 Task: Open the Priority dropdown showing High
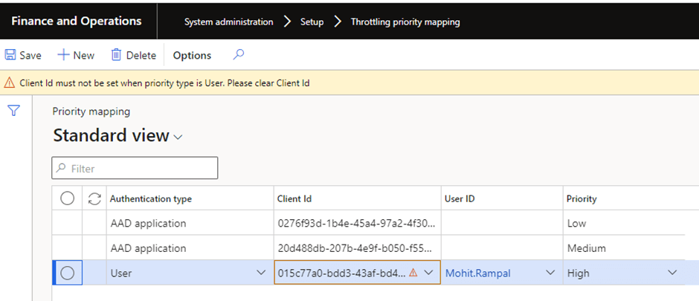coord(672,273)
